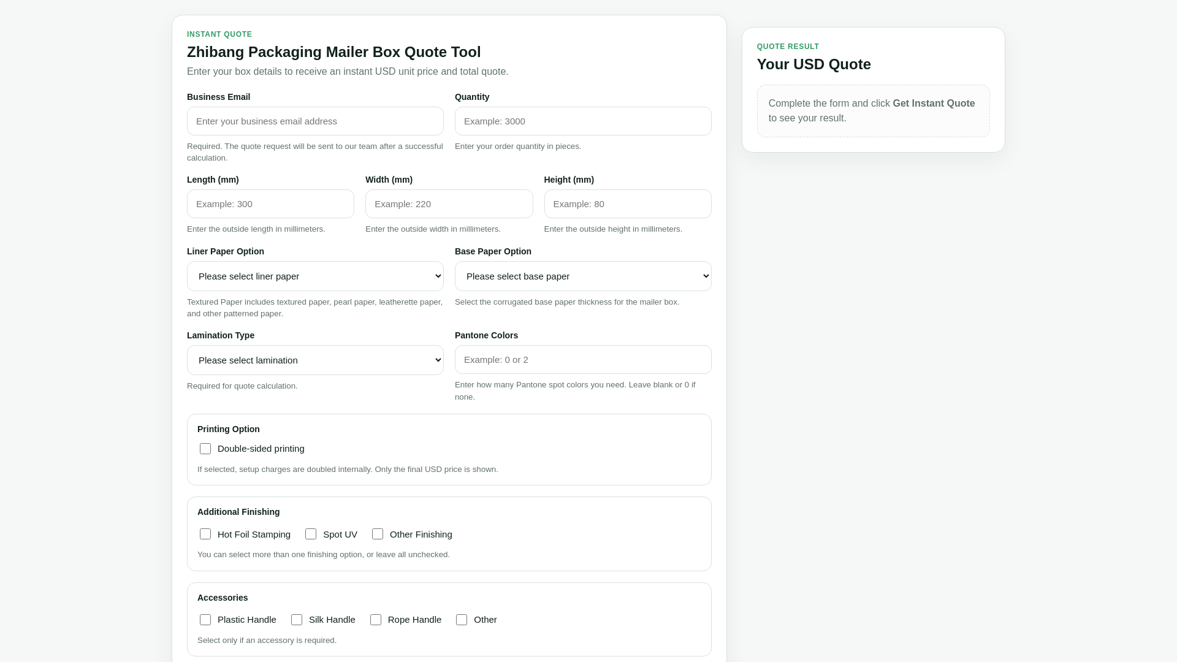Screen dimensions: 1177x662
Task: Click the Other Finishing label text
Action: [x=421, y=535]
